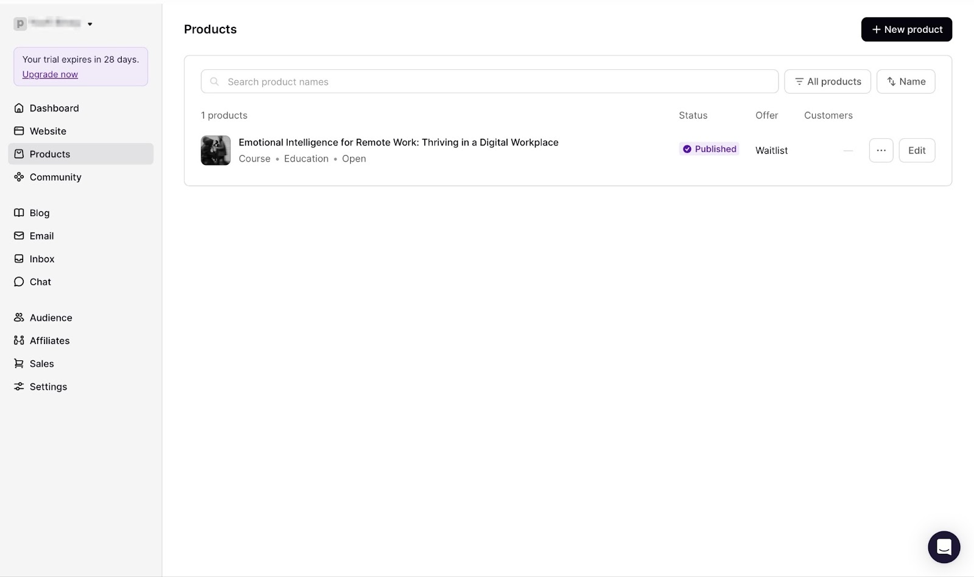Select Products in the sidebar

80,154
